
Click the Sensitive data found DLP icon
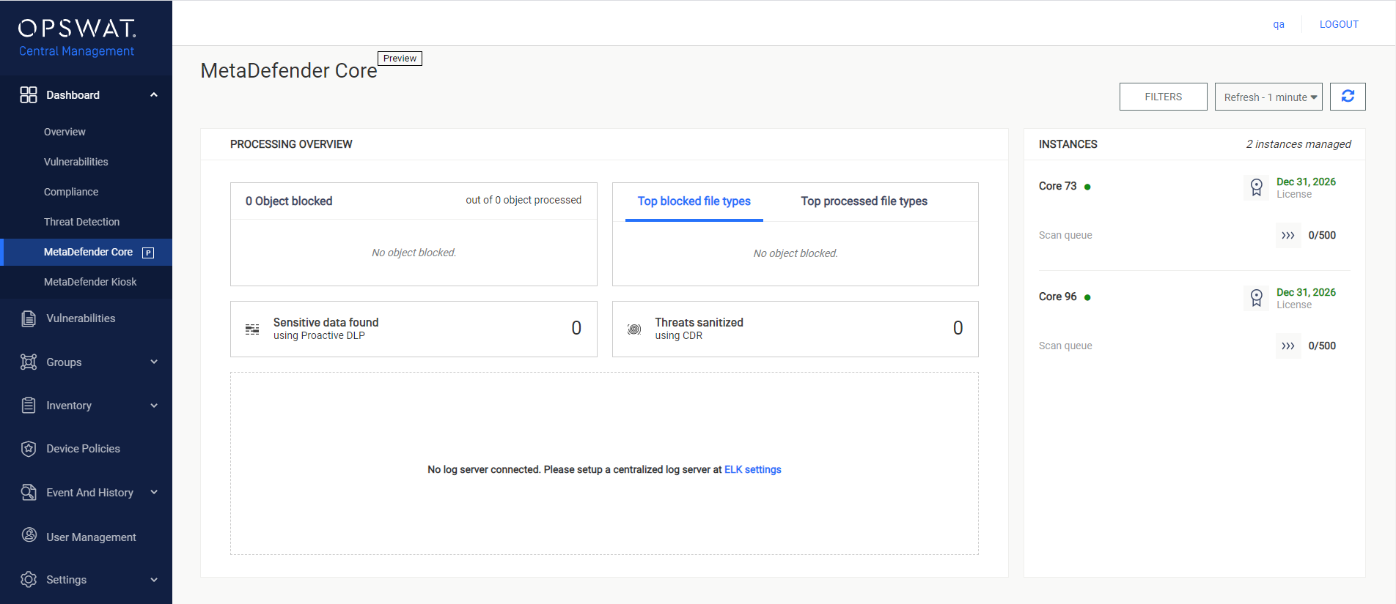click(x=252, y=329)
